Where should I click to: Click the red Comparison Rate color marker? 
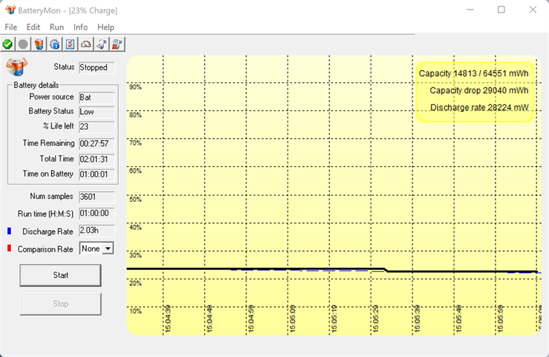9,249
